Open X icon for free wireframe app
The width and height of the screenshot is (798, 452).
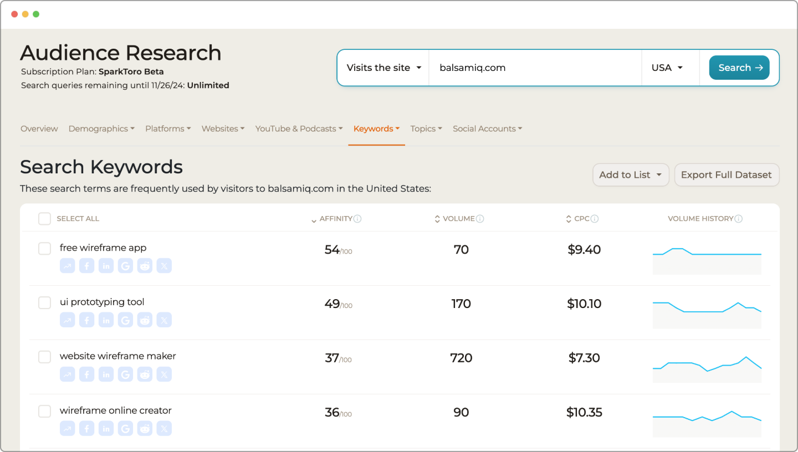pos(164,266)
